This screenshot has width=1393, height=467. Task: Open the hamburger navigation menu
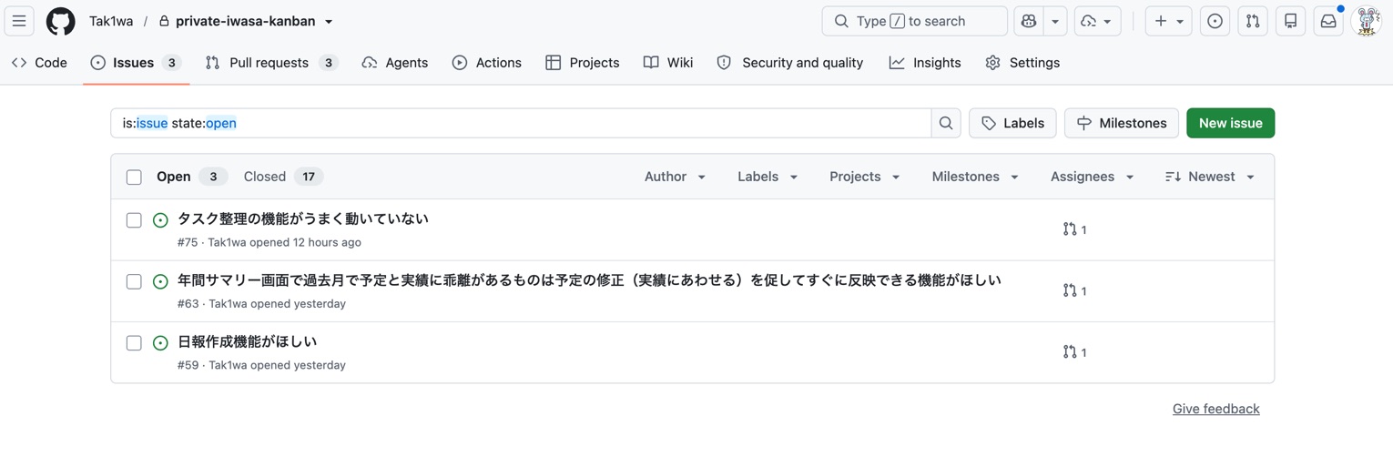tap(19, 21)
